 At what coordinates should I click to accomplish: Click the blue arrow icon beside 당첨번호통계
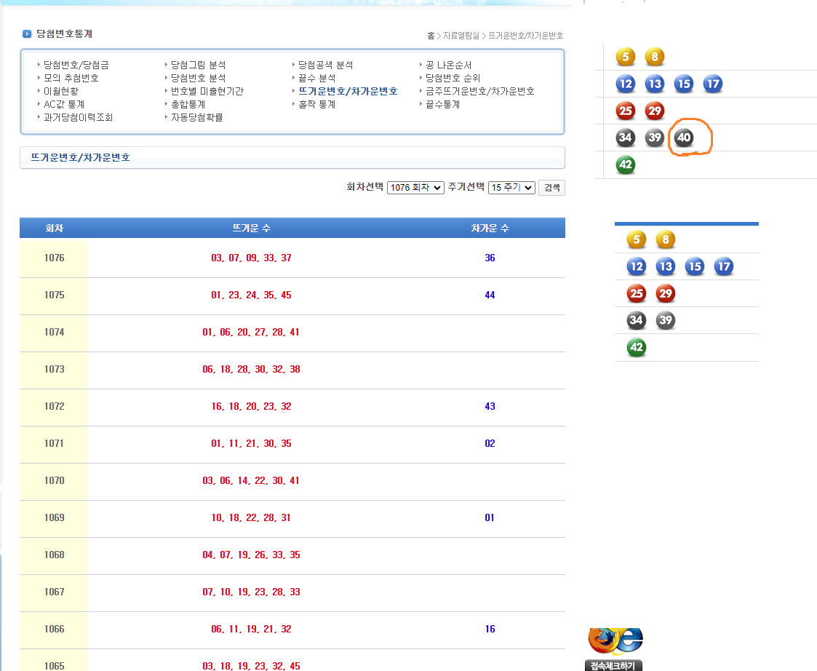[27, 34]
